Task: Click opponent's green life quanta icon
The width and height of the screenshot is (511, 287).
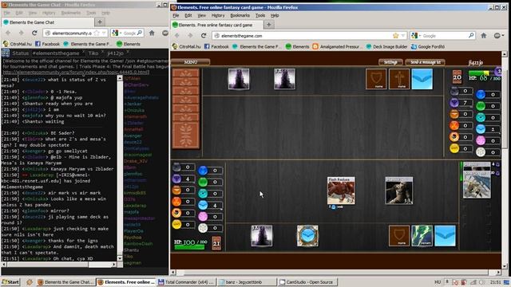Action: coord(481,106)
